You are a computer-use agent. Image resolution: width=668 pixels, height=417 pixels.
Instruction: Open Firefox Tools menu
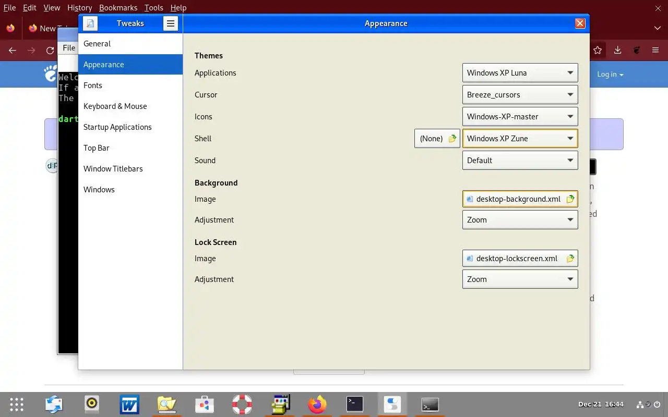click(154, 8)
